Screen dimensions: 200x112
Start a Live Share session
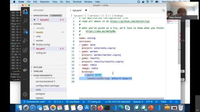(x=73, y=102)
